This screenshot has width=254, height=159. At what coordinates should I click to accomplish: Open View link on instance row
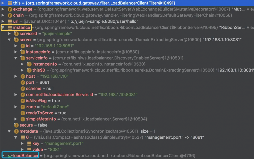tap(250, 27)
